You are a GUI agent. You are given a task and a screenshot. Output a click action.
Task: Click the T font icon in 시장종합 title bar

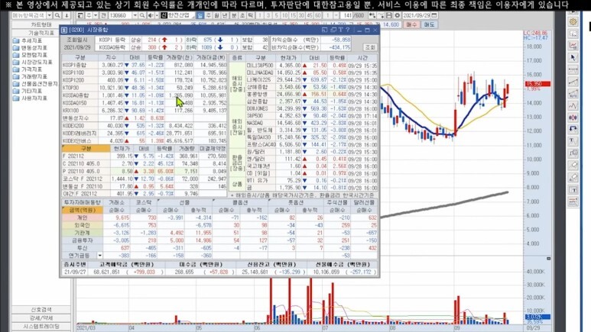(340, 30)
